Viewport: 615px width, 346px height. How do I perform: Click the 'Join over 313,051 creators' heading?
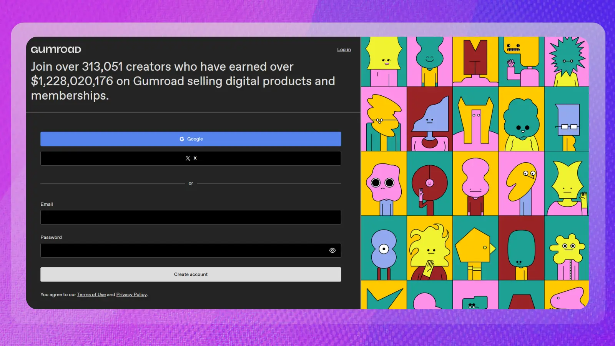pyautogui.click(x=183, y=81)
